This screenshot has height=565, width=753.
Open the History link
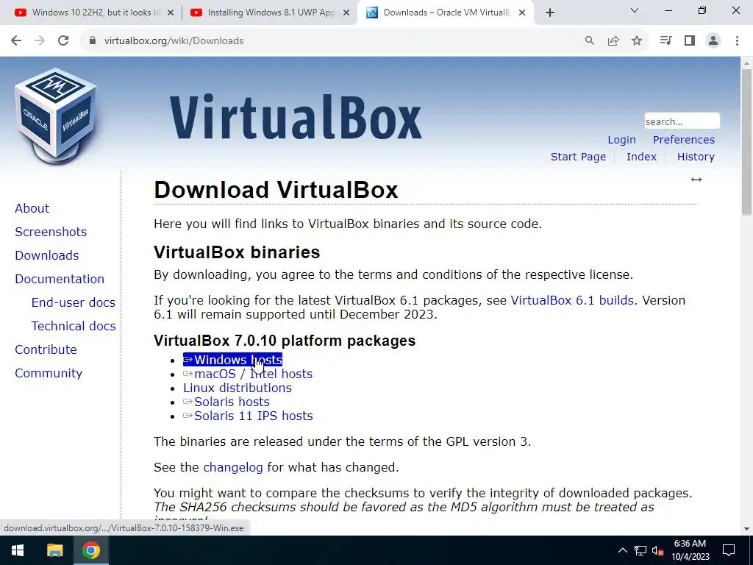click(x=696, y=157)
